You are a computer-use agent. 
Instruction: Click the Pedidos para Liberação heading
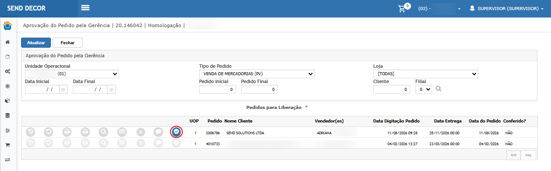click(x=274, y=107)
